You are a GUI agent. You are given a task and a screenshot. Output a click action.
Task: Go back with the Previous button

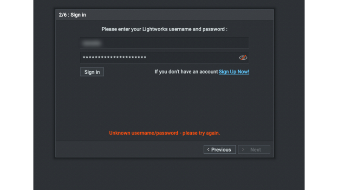click(220, 150)
